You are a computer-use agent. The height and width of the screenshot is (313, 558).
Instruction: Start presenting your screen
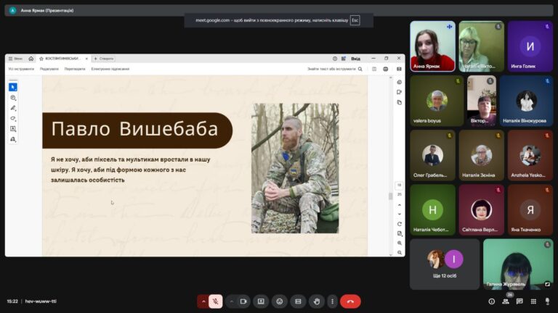coord(261,301)
